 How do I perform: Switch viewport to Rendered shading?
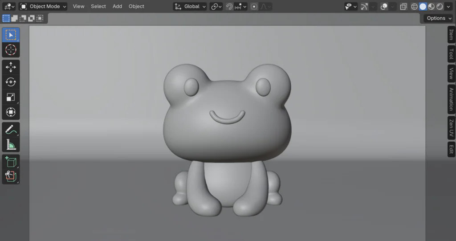440,6
